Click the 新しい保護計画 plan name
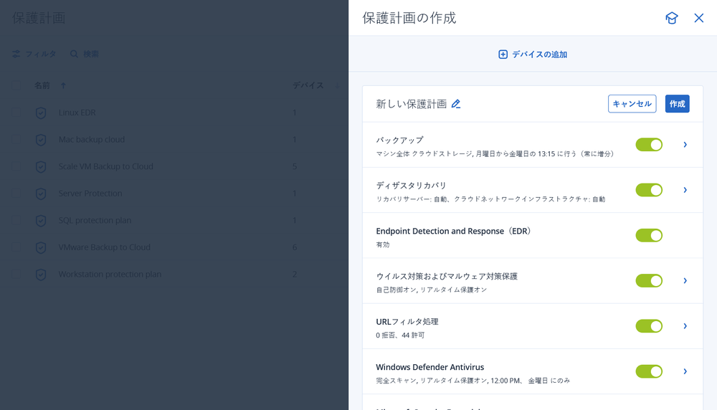Viewport: 717px width, 410px height. point(411,104)
